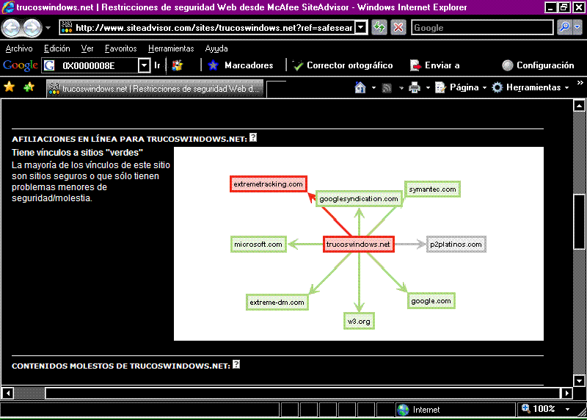
Task: Click the extremetracking.com node
Action: tap(269, 184)
